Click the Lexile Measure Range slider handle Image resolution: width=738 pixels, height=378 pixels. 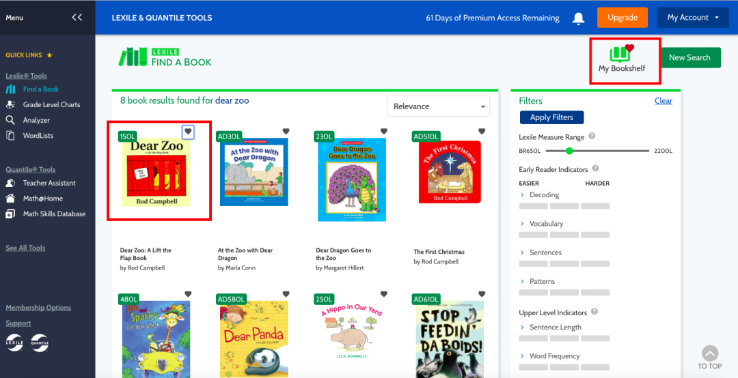click(x=569, y=151)
